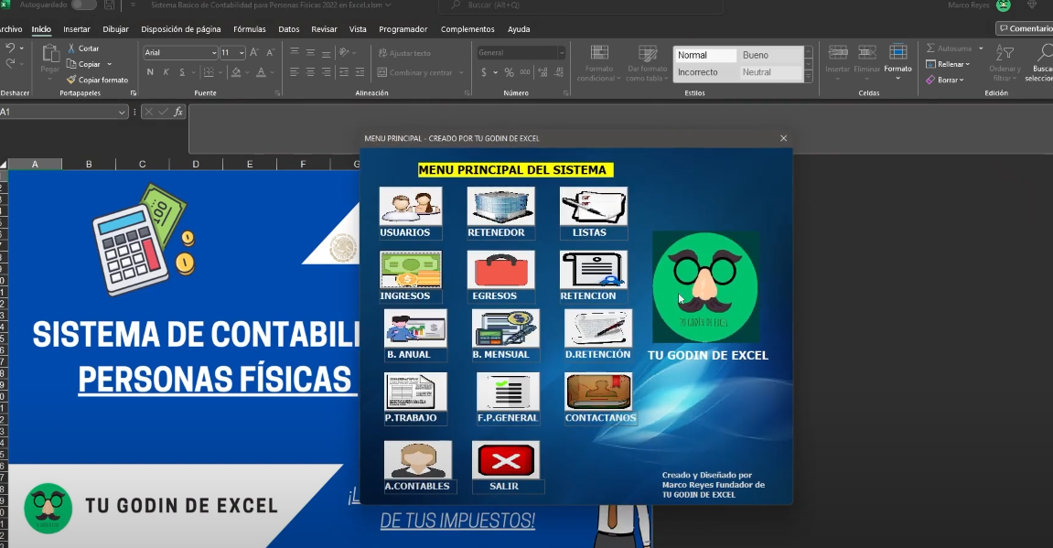Expand the Name Box dropdown for A1

pos(122,113)
